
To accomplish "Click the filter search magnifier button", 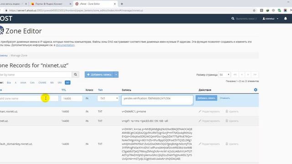I will (75, 75).
